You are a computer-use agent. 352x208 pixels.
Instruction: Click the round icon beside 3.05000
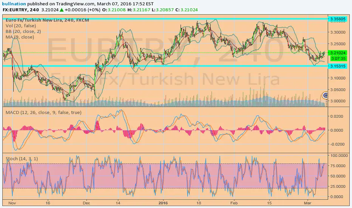pyautogui.click(x=325, y=95)
